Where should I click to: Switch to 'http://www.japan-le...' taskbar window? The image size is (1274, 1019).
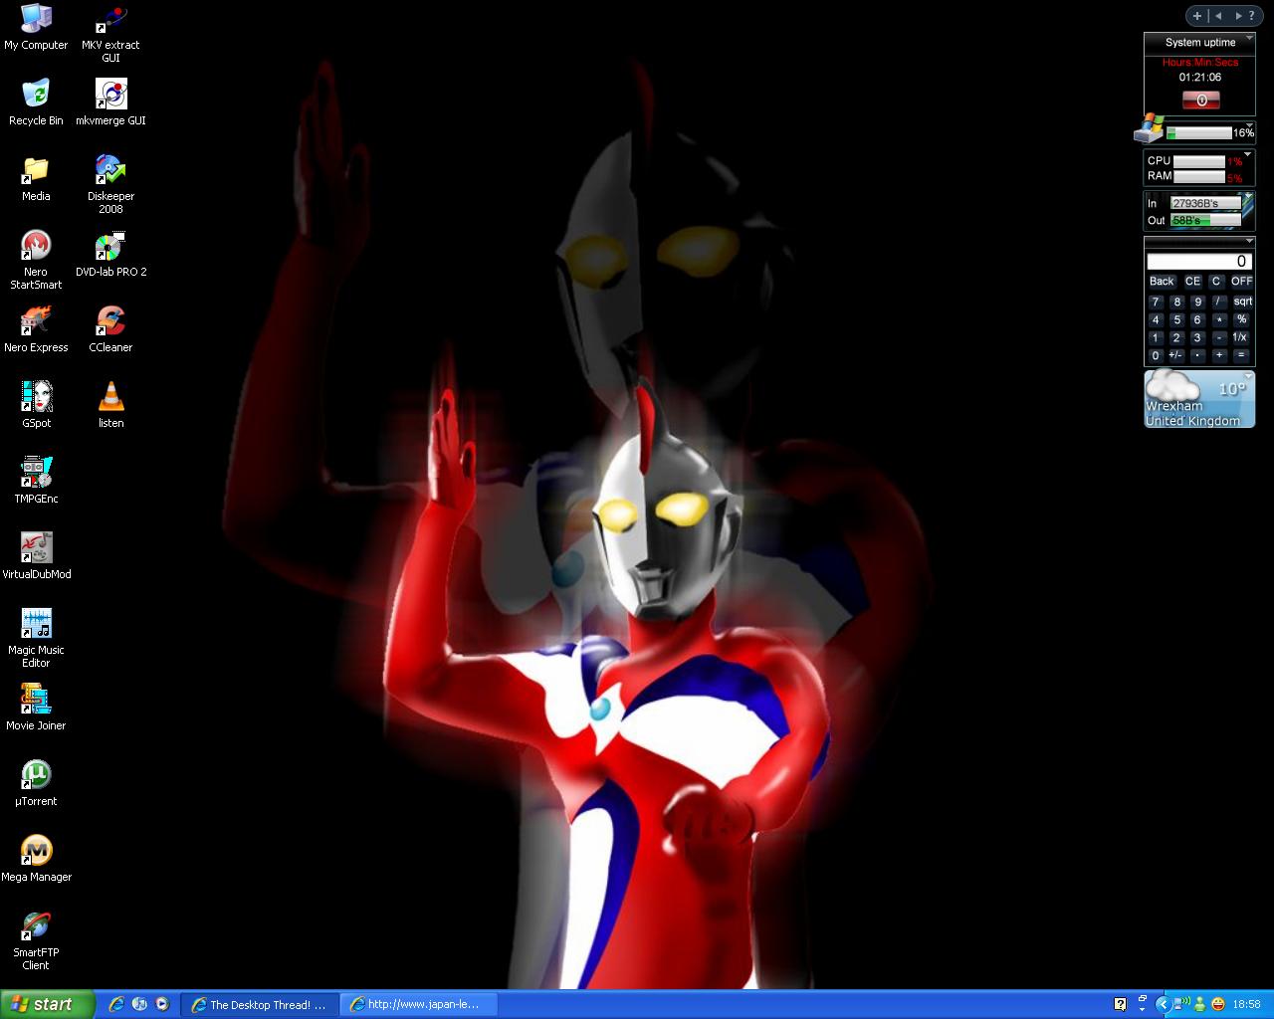pos(419,1005)
